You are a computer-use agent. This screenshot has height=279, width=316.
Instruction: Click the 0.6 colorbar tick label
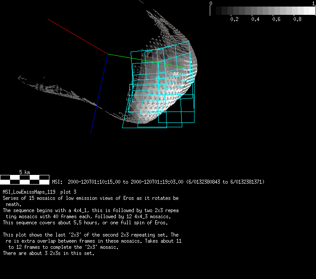tap(276, 19)
